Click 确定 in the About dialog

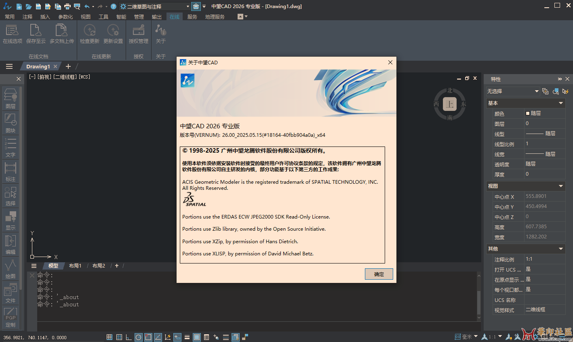379,274
